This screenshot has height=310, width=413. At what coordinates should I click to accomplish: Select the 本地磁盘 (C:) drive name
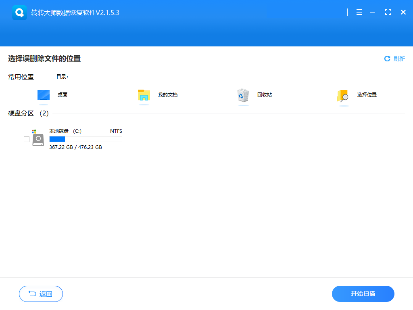tap(65, 131)
